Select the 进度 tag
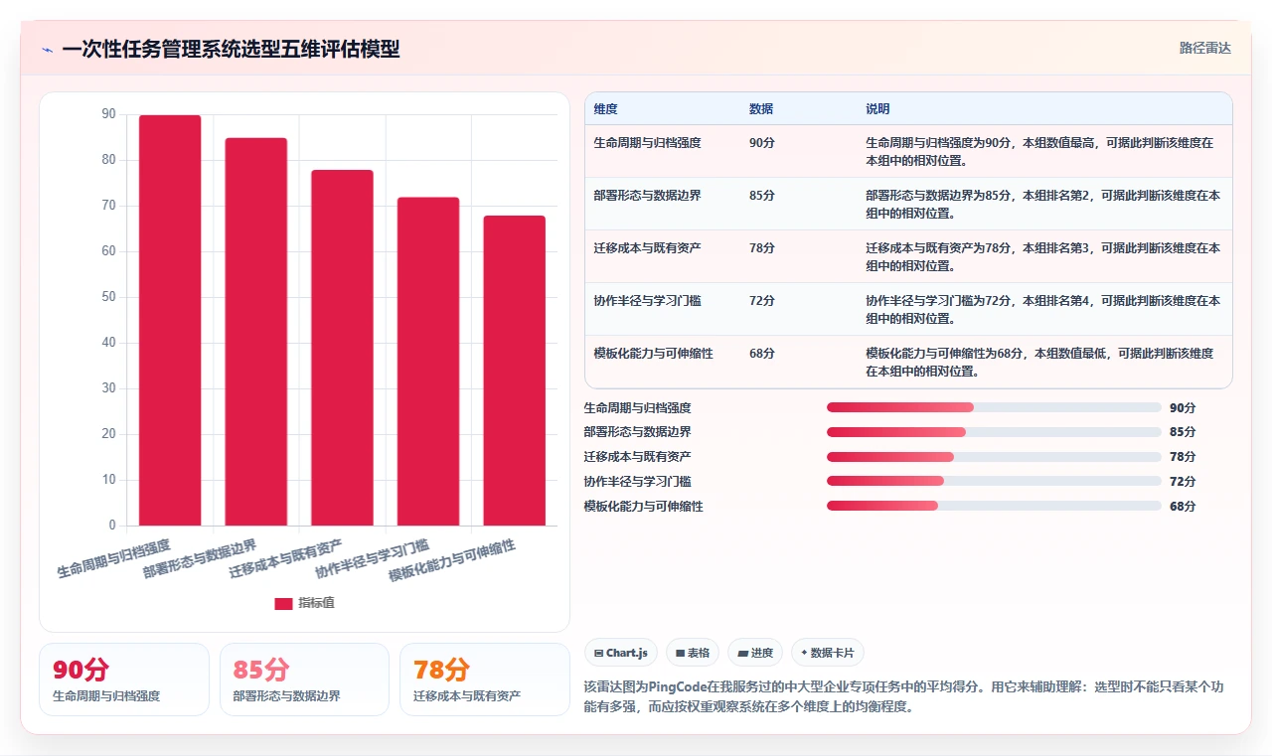The width and height of the screenshot is (1272, 756). tap(755, 653)
